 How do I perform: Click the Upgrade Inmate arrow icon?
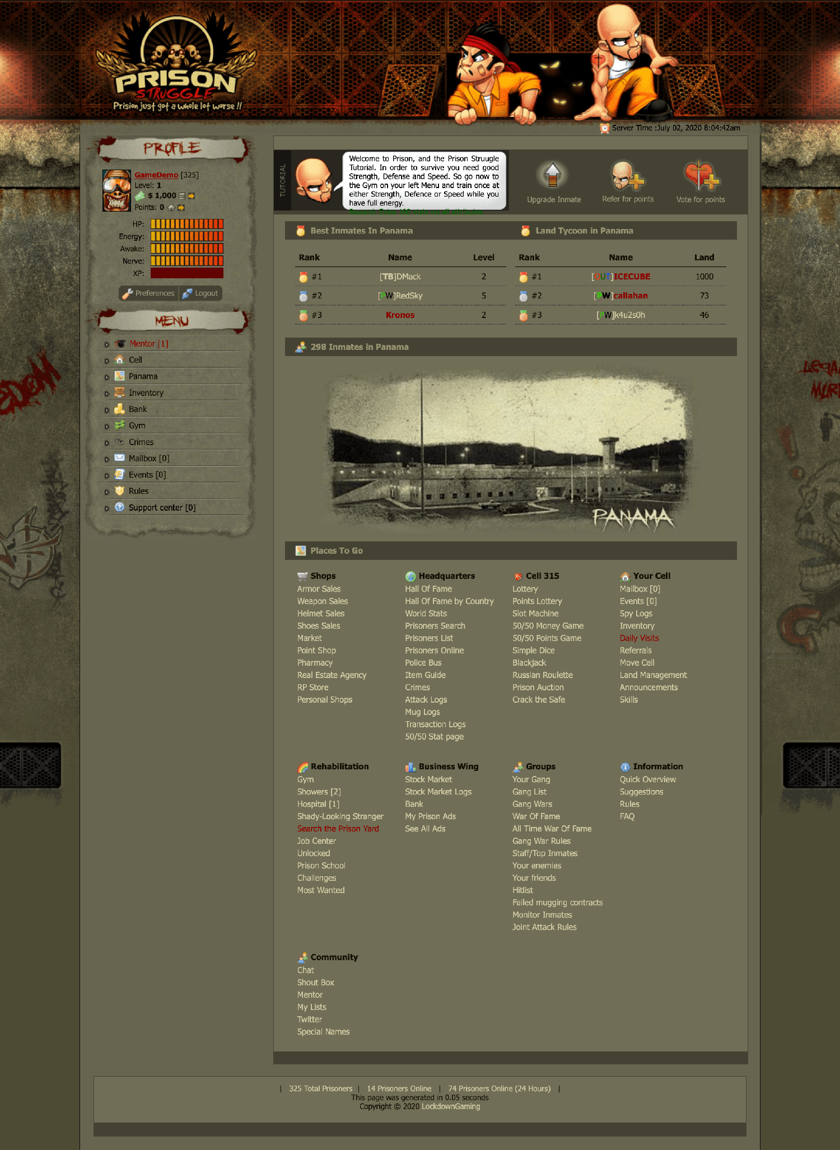[553, 175]
